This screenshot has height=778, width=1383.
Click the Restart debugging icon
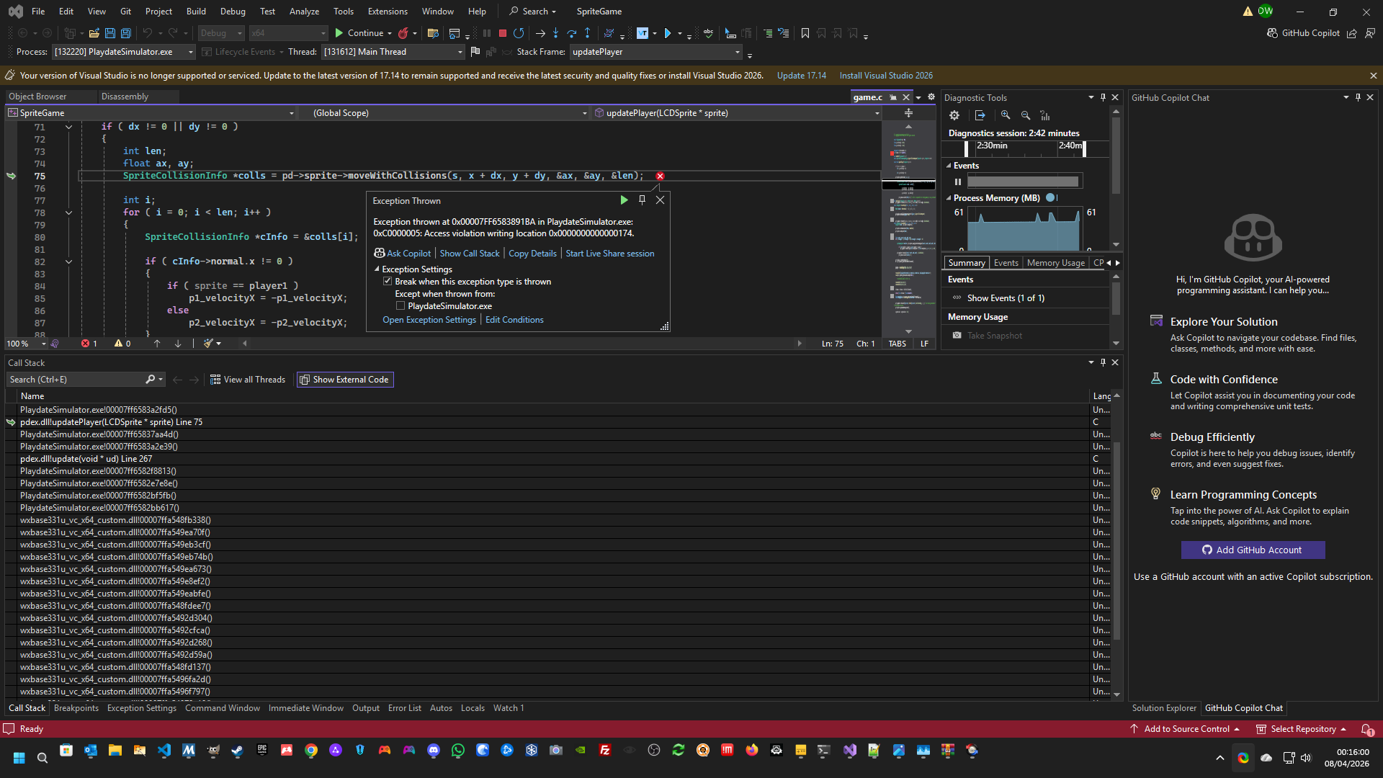click(519, 33)
